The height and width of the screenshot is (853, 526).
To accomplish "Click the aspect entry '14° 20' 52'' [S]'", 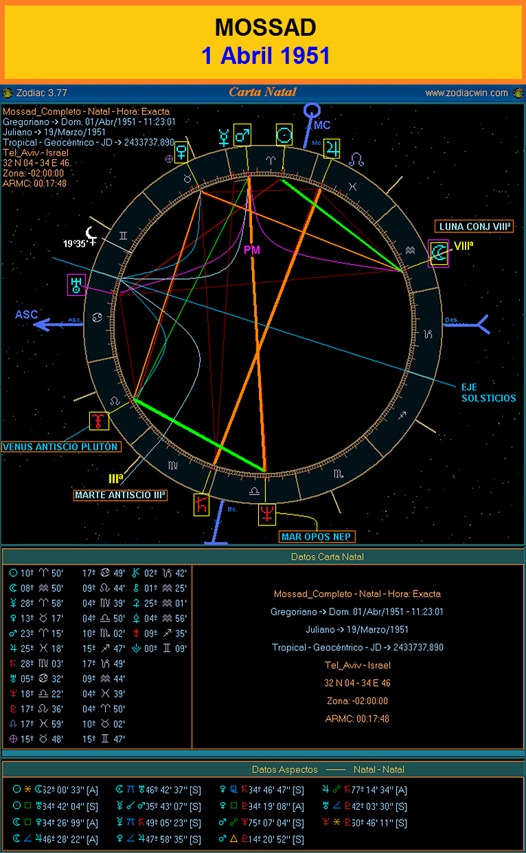I will click(261, 839).
